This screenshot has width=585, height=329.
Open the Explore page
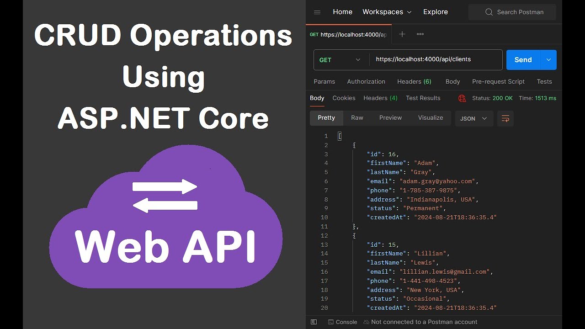point(436,12)
